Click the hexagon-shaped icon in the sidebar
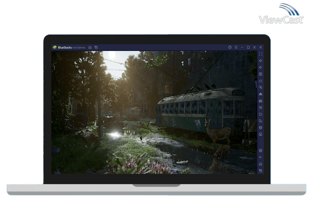This screenshot has height=213, width=310. [x=261, y=128]
